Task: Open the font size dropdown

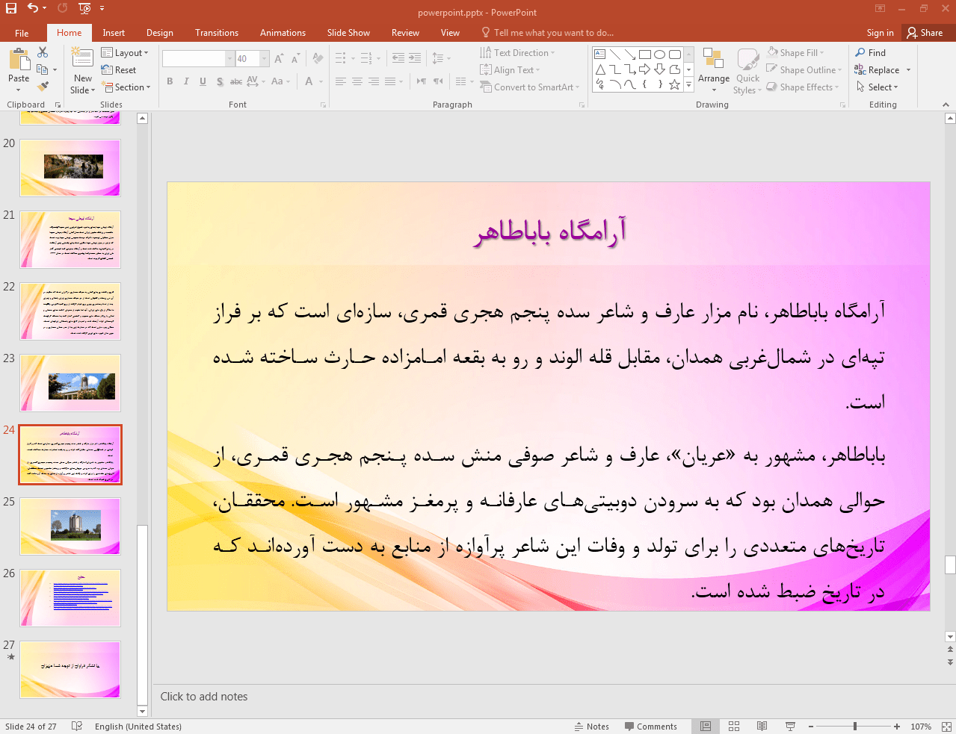Action: tap(263, 58)
